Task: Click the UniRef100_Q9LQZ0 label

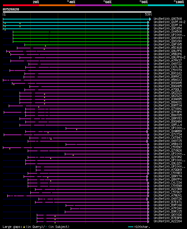Action: 168,164
